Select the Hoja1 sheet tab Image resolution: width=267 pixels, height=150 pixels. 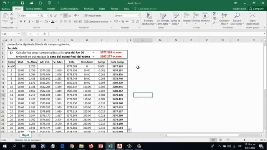coord(25,135)
